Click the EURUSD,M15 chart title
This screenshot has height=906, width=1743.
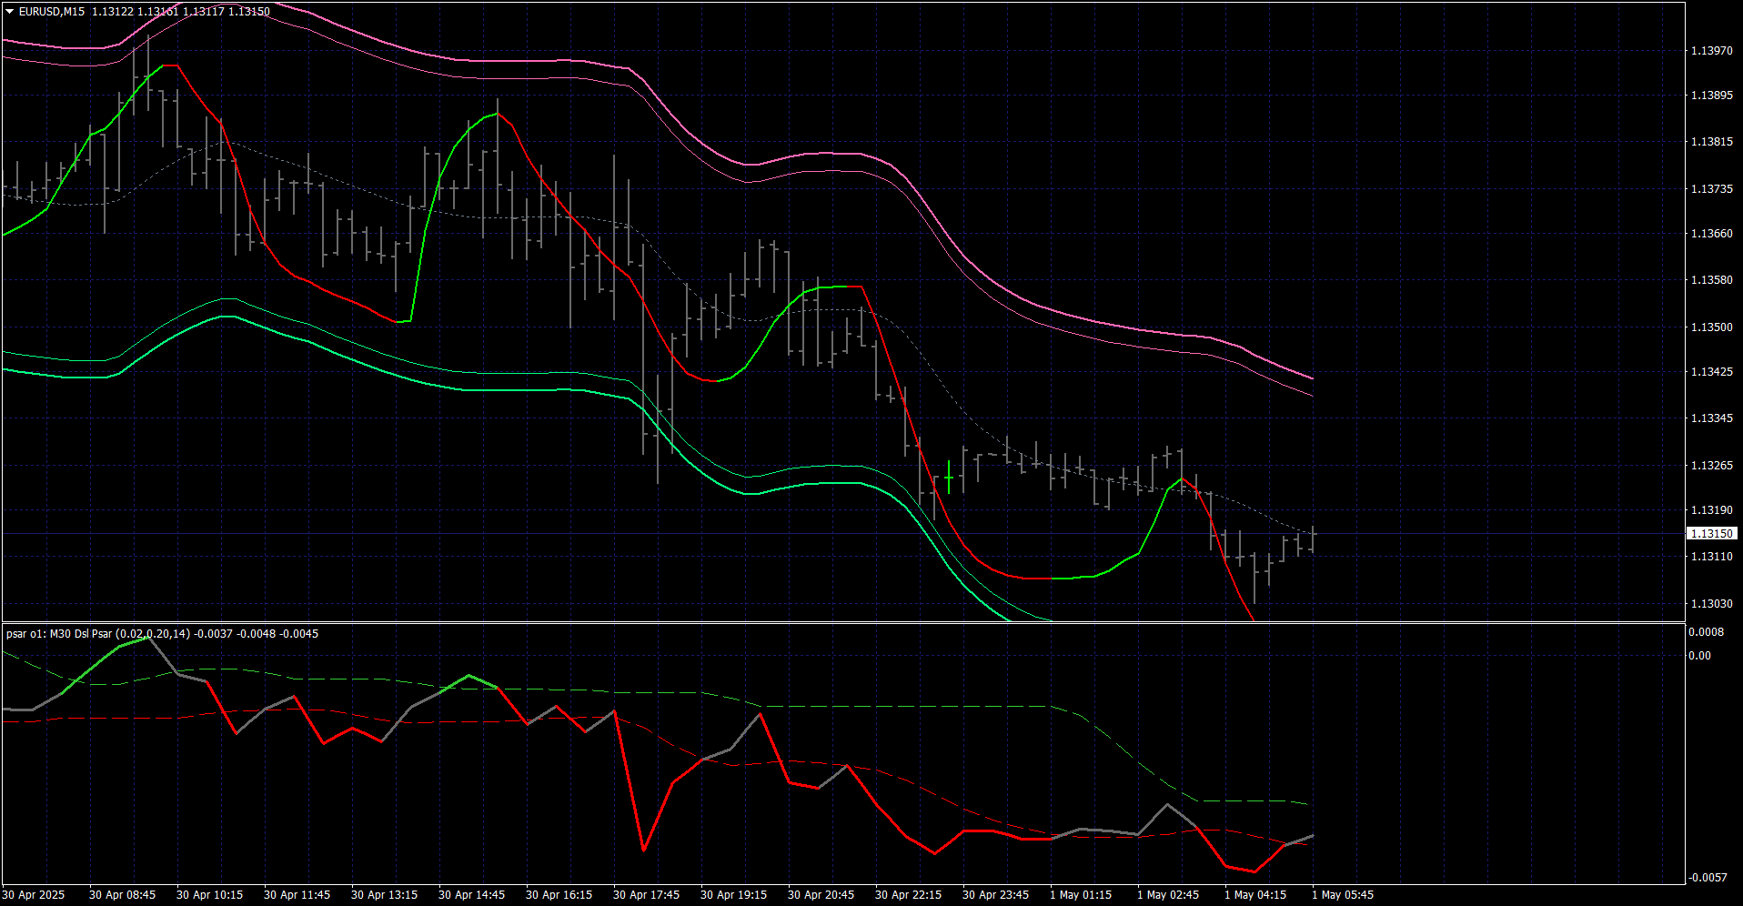point(52,12)
